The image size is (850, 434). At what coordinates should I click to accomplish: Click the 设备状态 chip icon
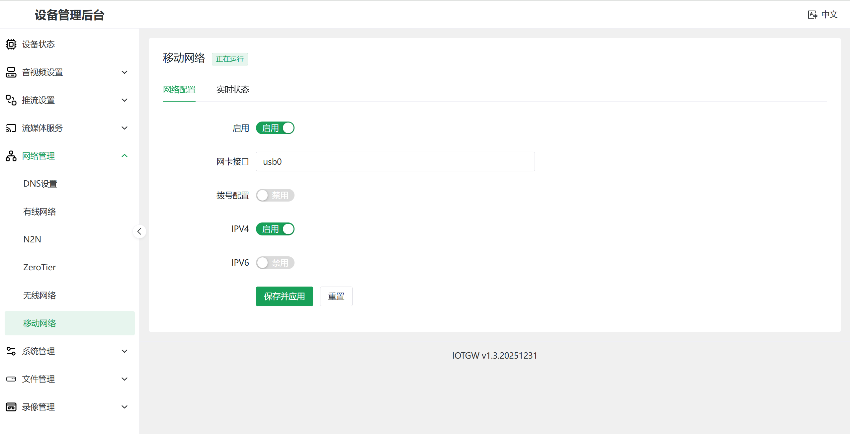[x=11, y=44]
